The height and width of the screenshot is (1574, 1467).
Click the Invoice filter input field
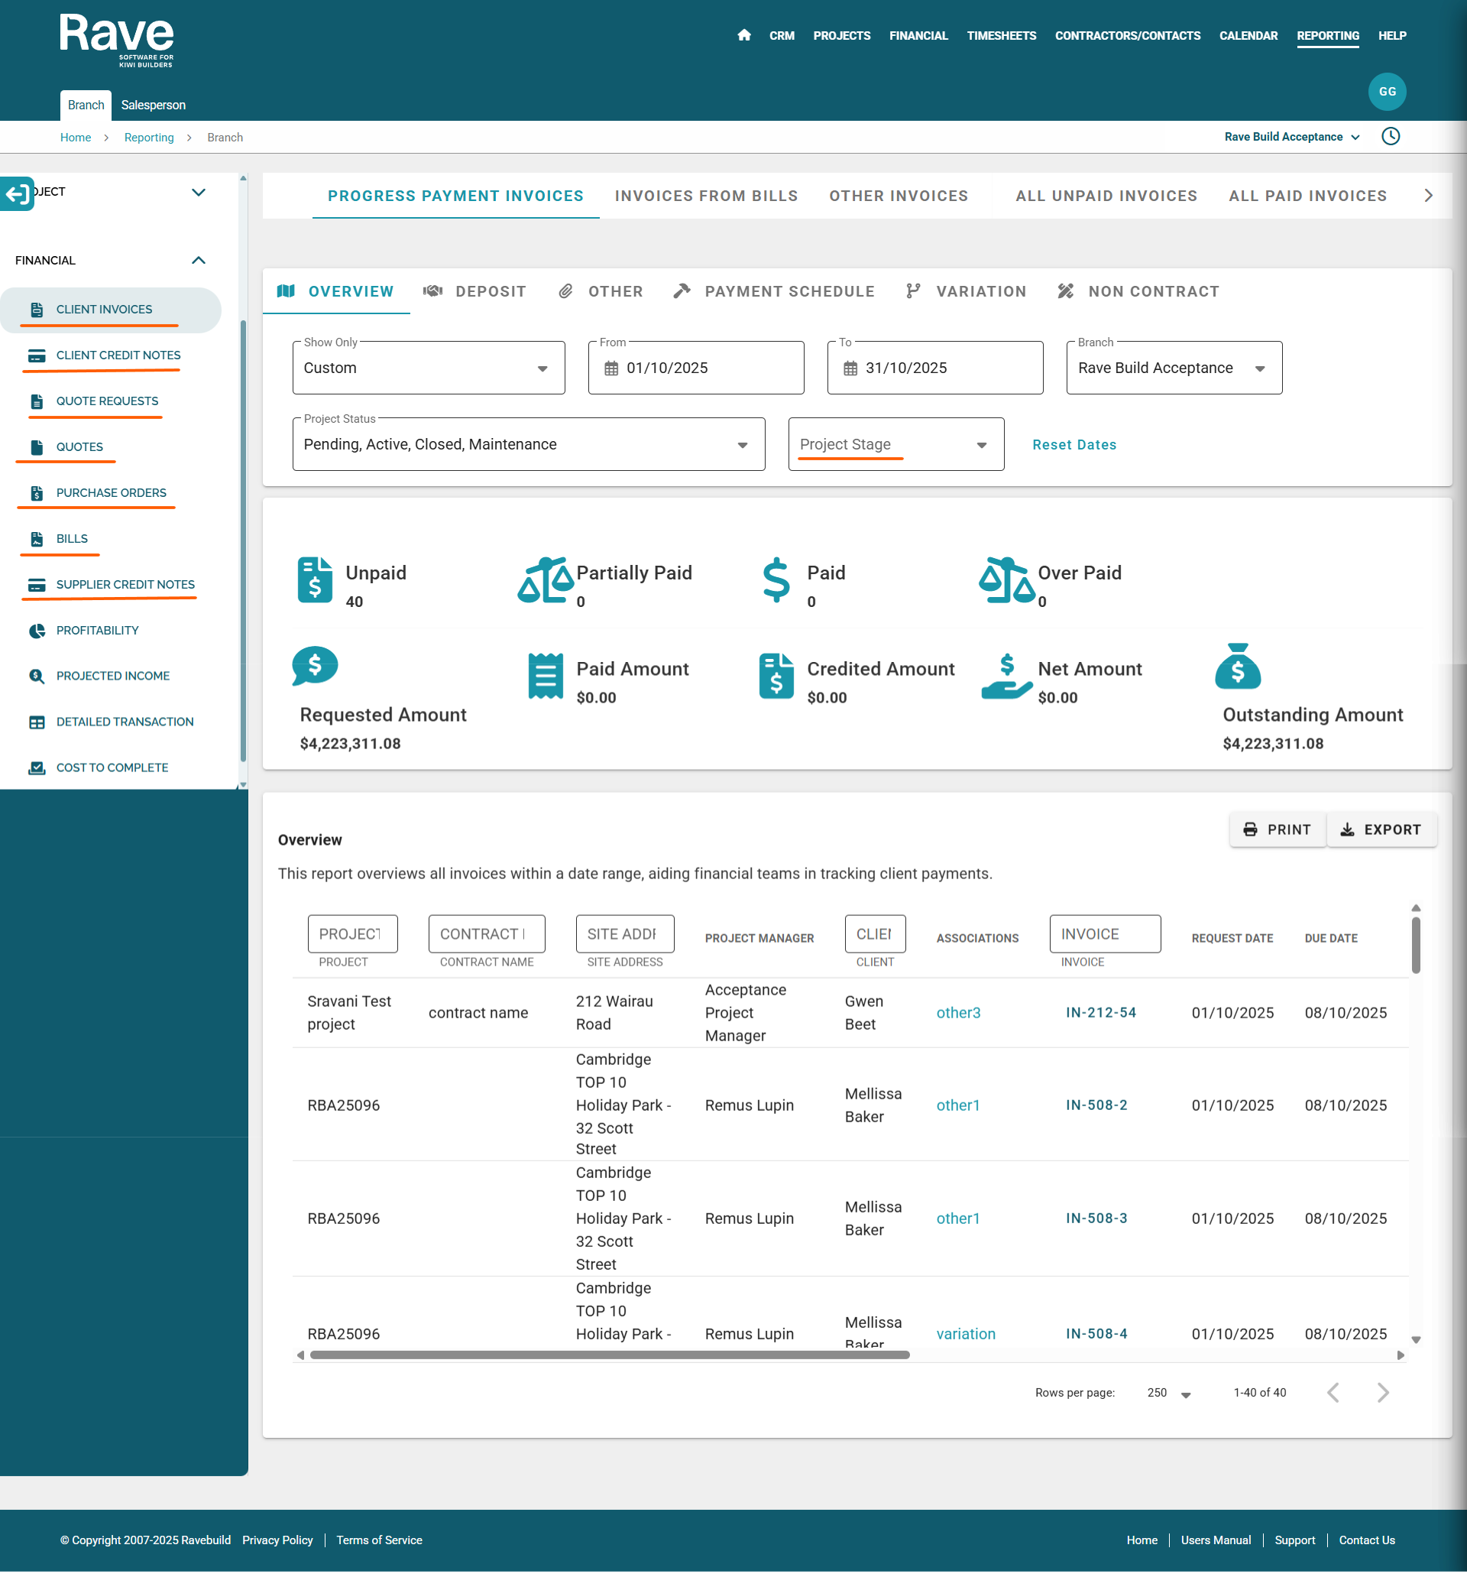pyautogui.click(x=1104, y=934)
